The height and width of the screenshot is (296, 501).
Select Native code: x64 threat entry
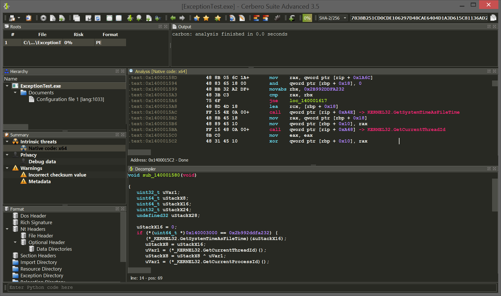48,148
